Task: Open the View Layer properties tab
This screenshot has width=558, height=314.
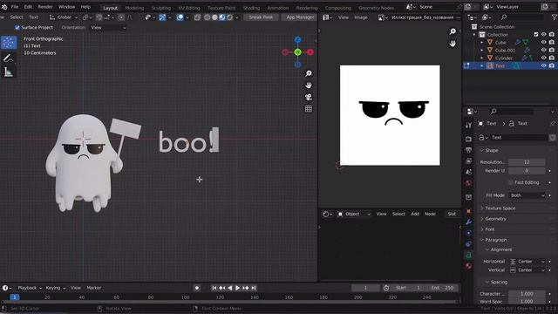Action: click(x=468, y=160)
